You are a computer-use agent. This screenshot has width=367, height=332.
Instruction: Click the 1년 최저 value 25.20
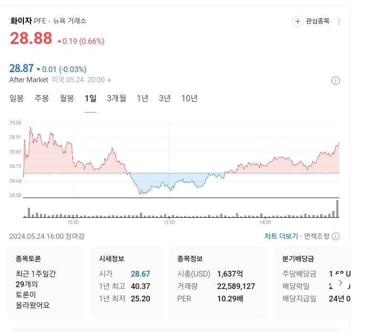click(140, 299)
